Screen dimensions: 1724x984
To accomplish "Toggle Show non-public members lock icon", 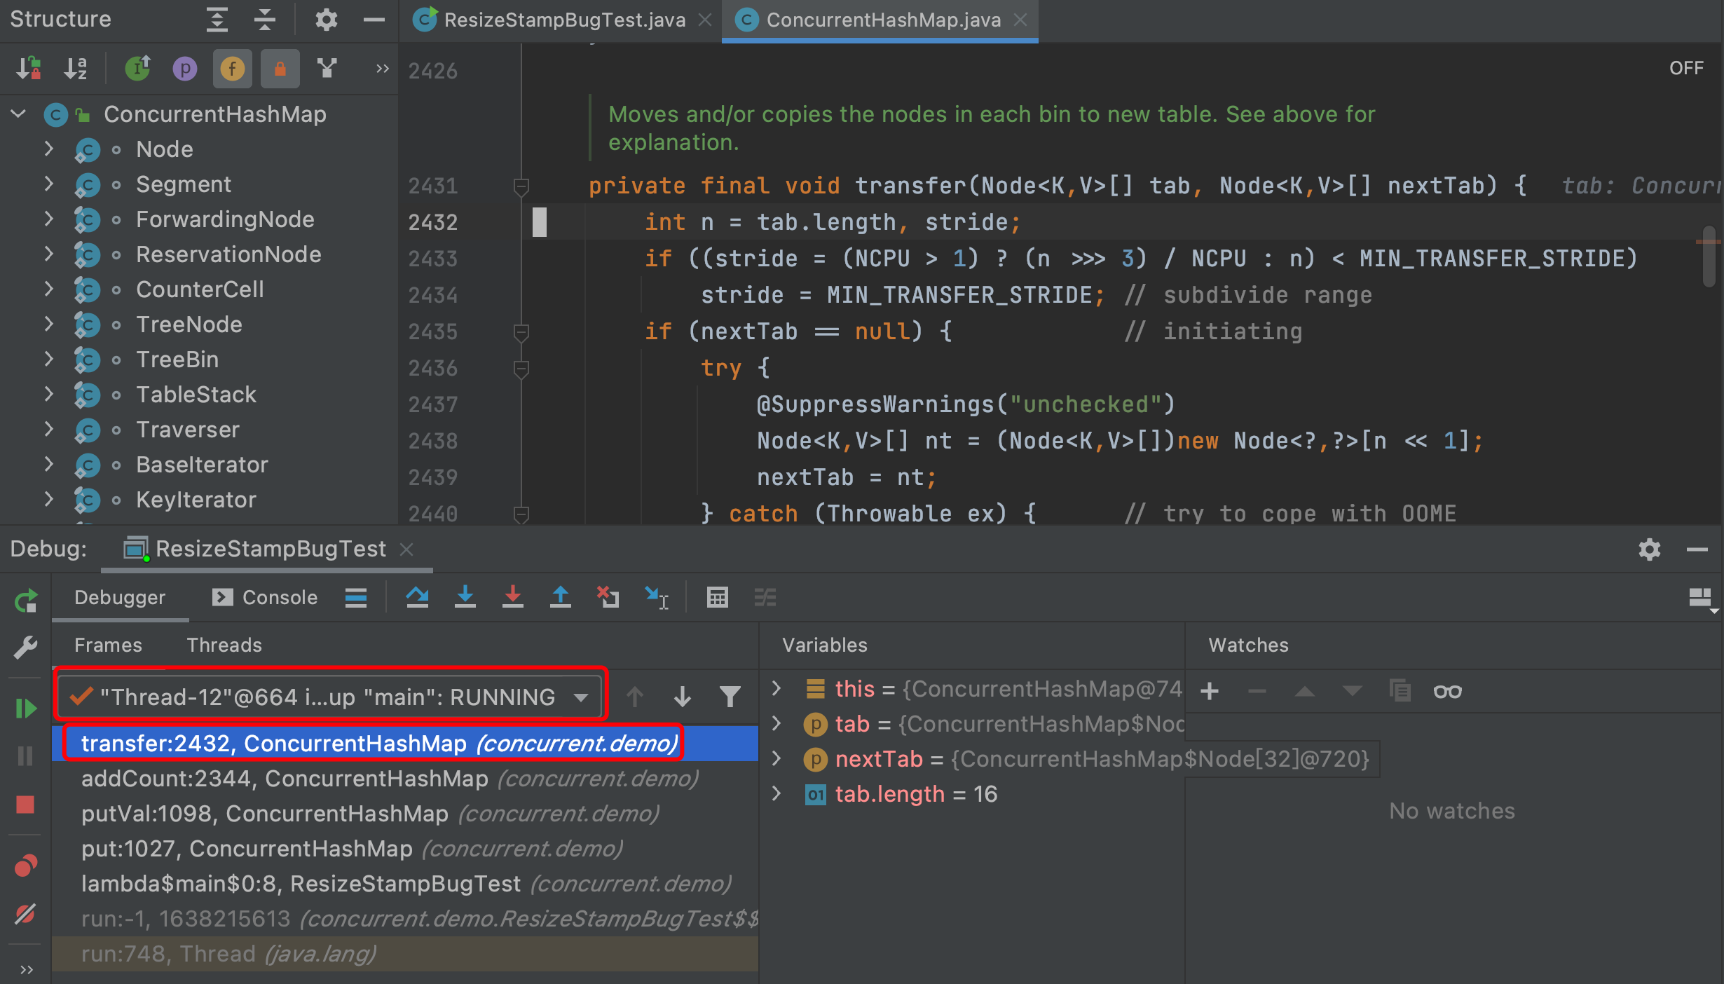I will click(280, 68).
